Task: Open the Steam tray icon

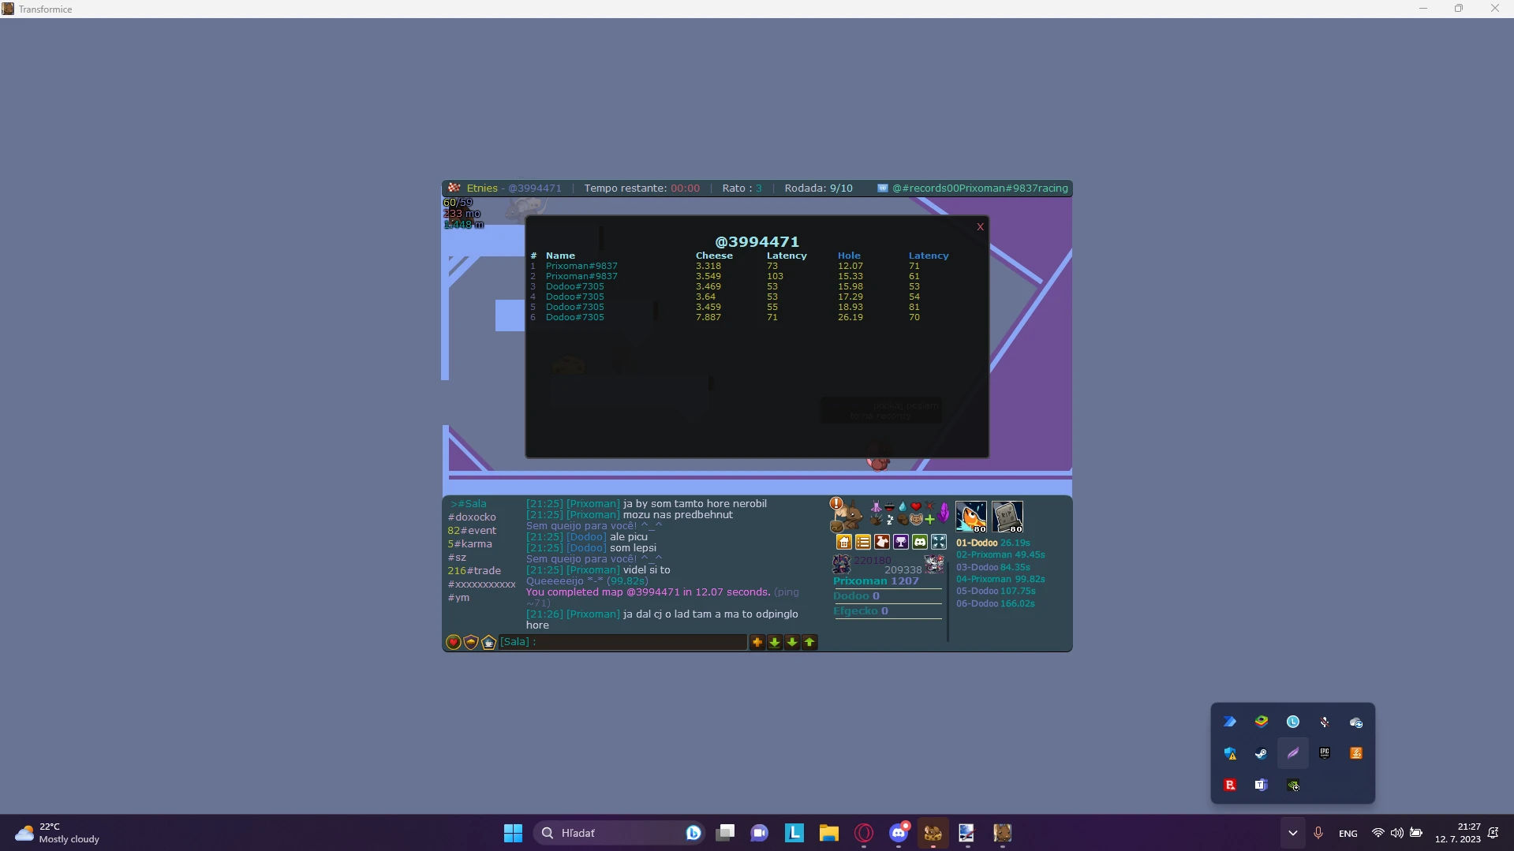Action: coord(1262,754)
